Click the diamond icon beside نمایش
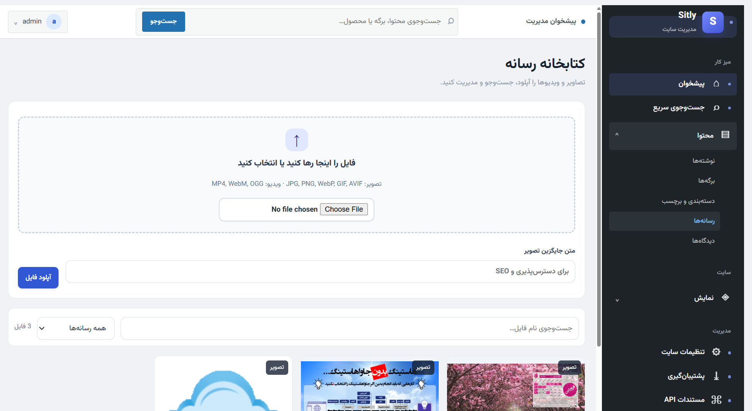 pyautogui.click(x=725, y=297)
